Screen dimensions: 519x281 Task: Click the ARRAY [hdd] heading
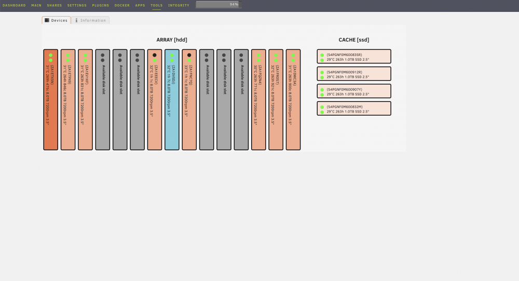172,40
